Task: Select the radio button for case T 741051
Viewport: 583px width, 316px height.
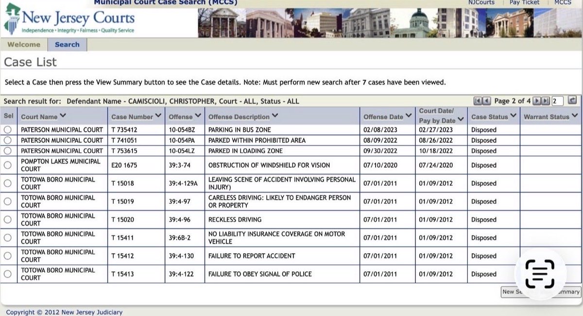Action: [7, 140]
